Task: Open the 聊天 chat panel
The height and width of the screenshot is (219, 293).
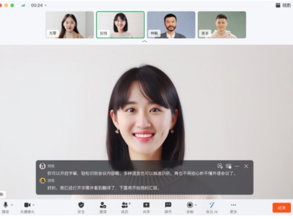Action: coord(168,205)
